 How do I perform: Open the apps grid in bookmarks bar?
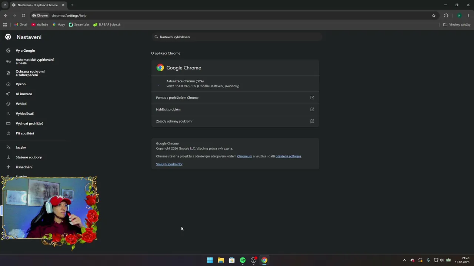[x=5, y=25]
